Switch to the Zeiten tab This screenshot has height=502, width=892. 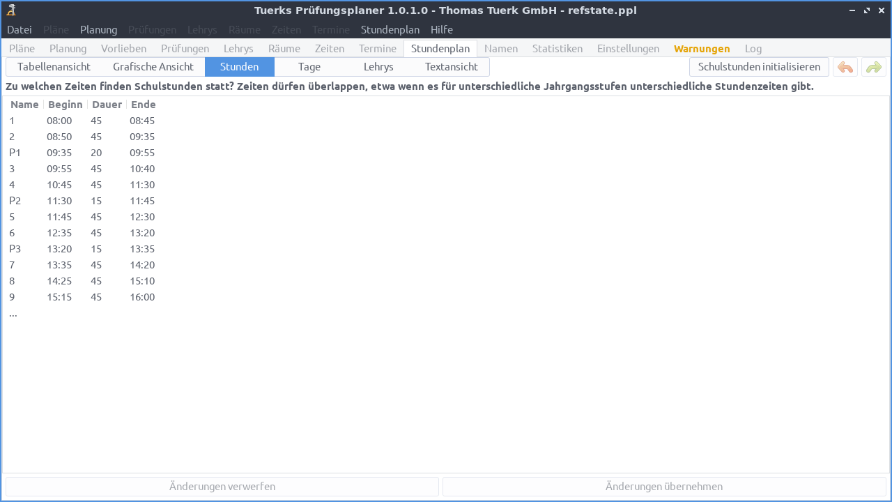[x=330, y=49]
